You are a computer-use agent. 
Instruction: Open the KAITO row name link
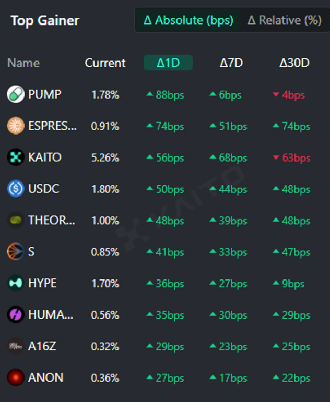pyautogui.click(x=45, y=157)
